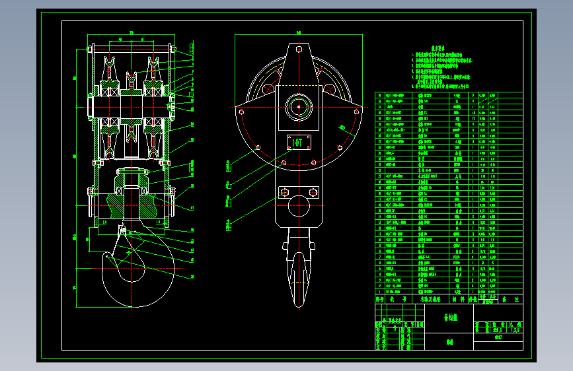Click the 10T nameplate on the hook block
The image size is (573, 371).
click(x=299, y=143)
